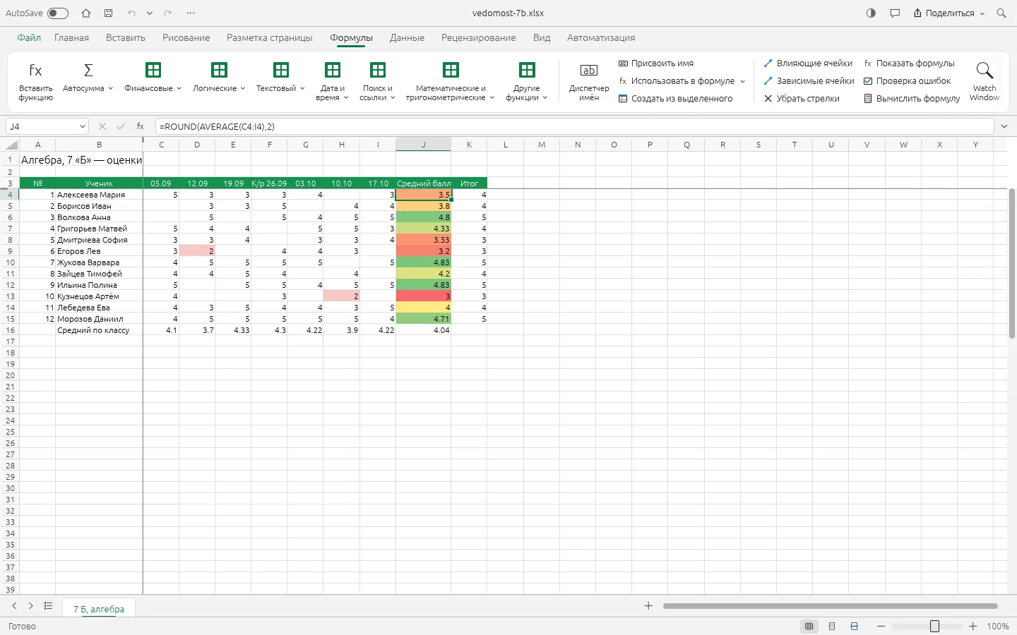Open the Watch Window tool
1017x635 pixels.
(x=985, y=81)
